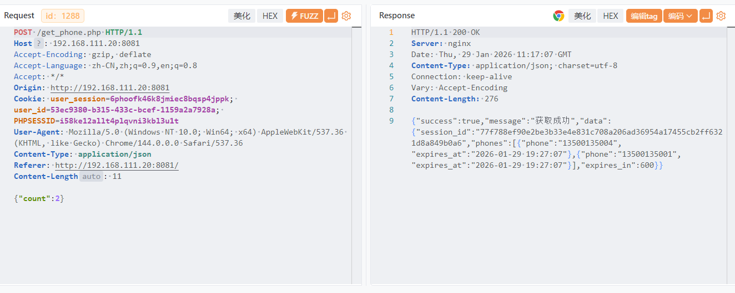
Task: Click the 编辑tag button
Action: [x=644, y=16]
